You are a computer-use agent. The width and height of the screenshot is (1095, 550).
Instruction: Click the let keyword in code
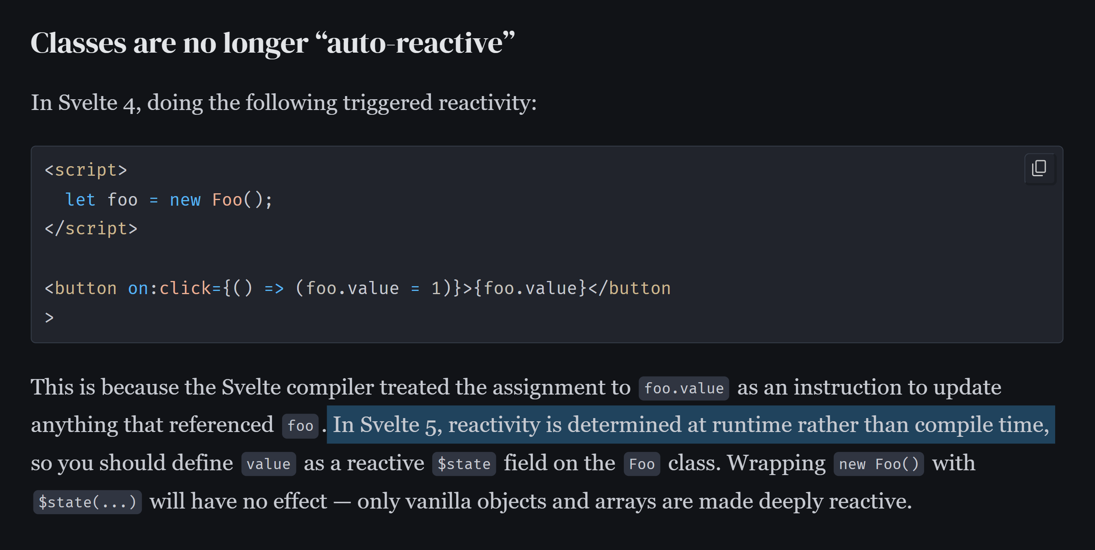point(80,200)
